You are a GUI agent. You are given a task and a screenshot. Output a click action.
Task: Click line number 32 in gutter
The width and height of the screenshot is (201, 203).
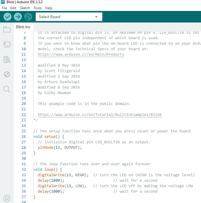tap(24, 170)
